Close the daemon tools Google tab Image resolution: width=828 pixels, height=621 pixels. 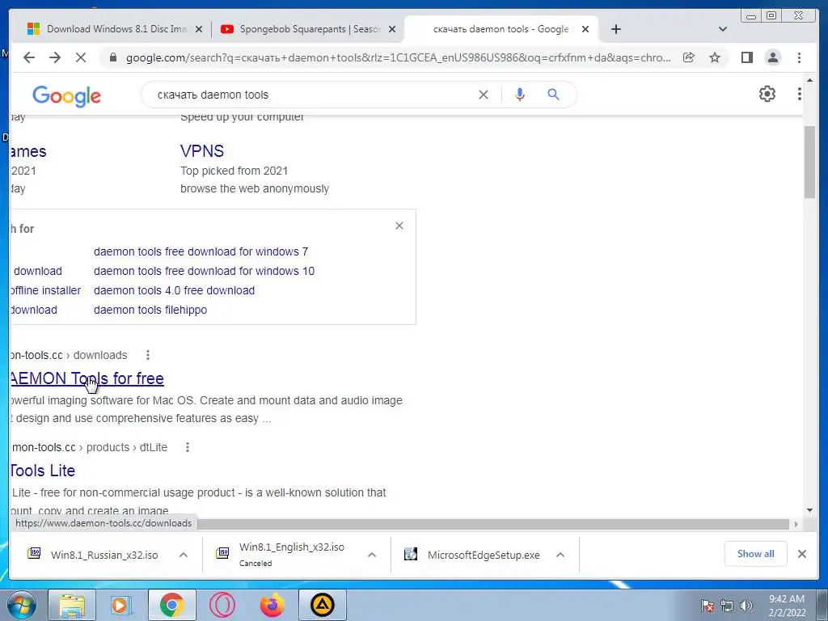tap(585, 29)
